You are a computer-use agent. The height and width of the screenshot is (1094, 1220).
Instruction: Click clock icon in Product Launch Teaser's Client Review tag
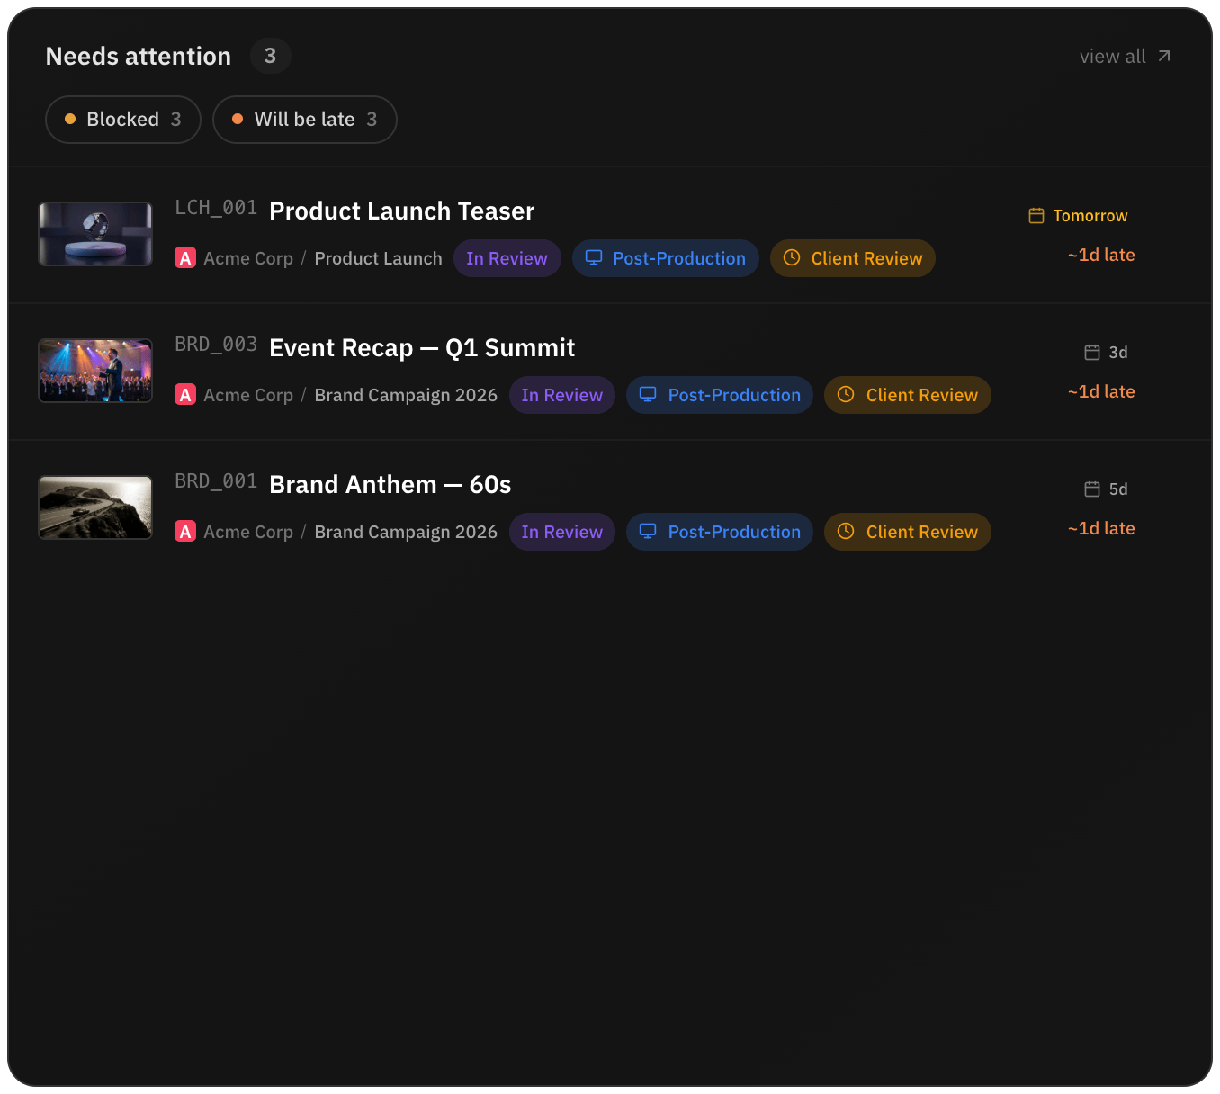[x=792, y=258]
